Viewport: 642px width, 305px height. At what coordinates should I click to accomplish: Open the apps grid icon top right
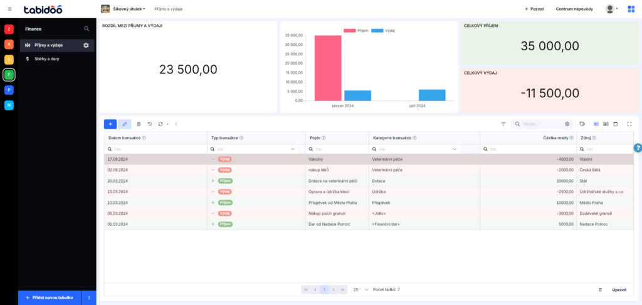pyautogui.click(x=631, y=9)
